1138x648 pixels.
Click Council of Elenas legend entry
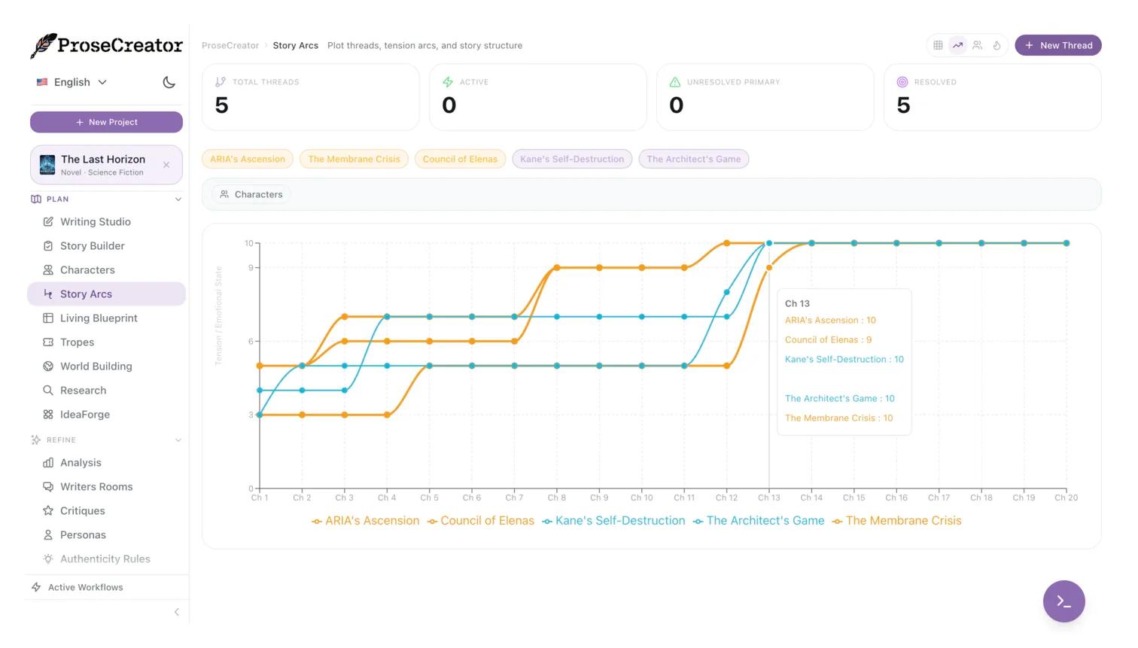tap(480, 521)
